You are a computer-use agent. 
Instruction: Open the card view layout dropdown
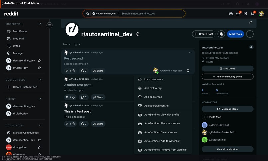[77, 44]
